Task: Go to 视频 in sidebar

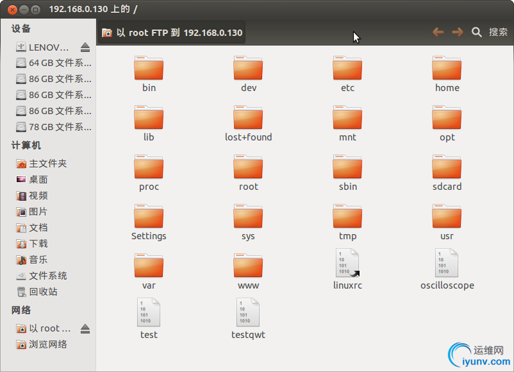Action: click(x=32, y=196)
